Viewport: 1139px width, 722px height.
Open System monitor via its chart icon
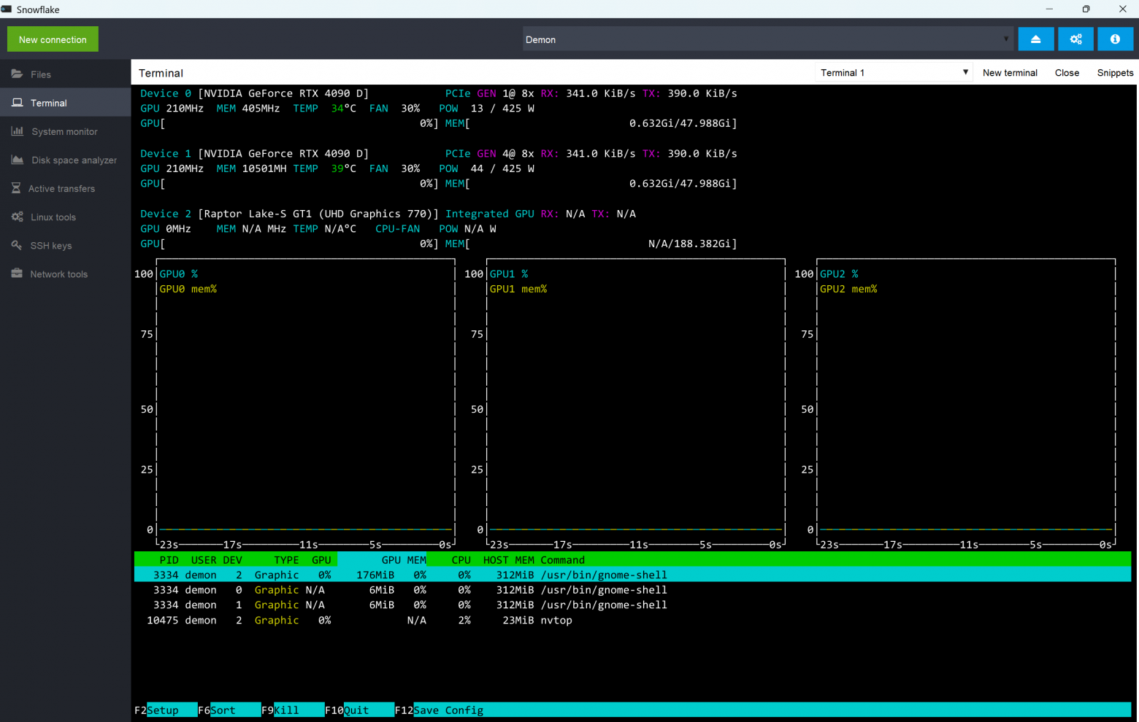pyautogui.click(x=17, y=131)
